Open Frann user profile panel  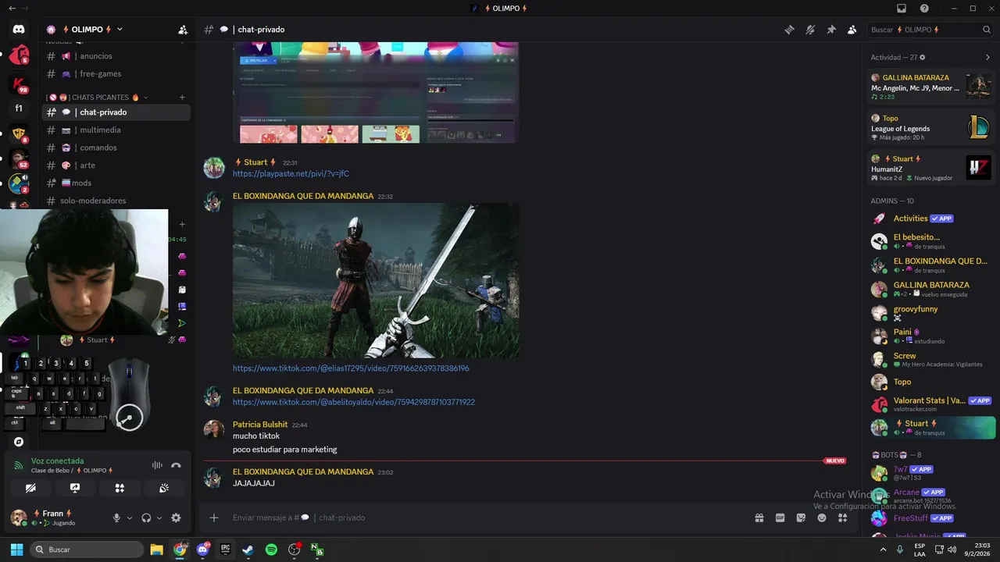click(x=55, y=518)
